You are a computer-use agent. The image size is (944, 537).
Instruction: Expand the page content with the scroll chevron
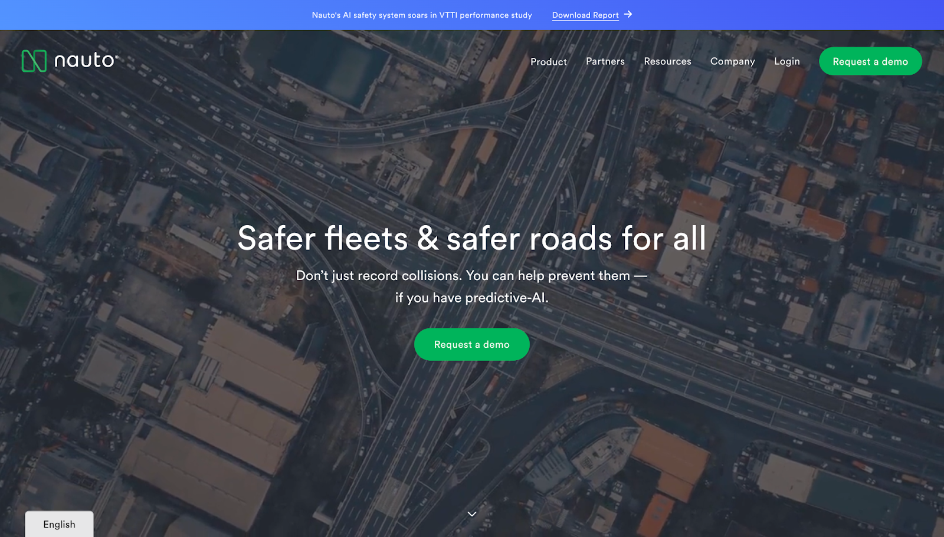[471, 513]
